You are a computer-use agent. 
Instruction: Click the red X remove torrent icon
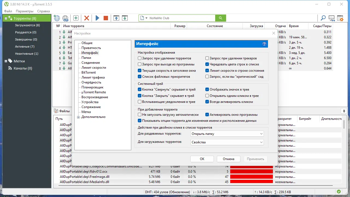87,18
